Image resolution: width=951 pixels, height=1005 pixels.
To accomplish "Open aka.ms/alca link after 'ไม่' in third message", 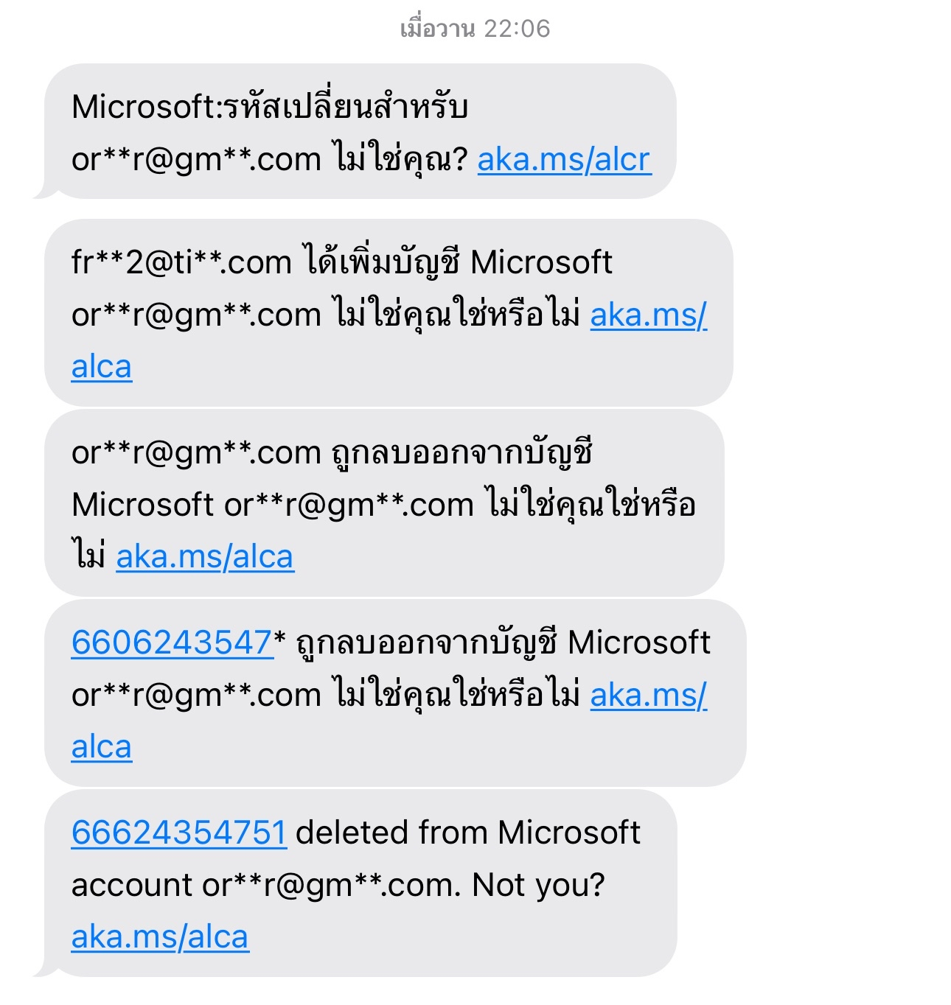I will tap(205, 556).
